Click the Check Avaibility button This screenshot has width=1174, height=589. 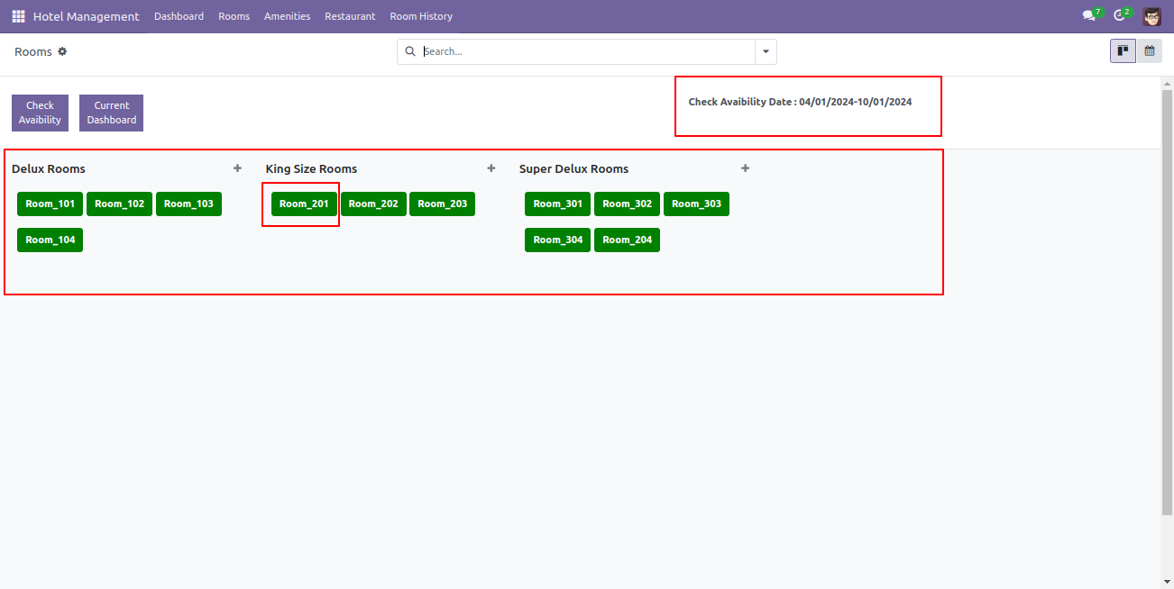tap(40, 113)
